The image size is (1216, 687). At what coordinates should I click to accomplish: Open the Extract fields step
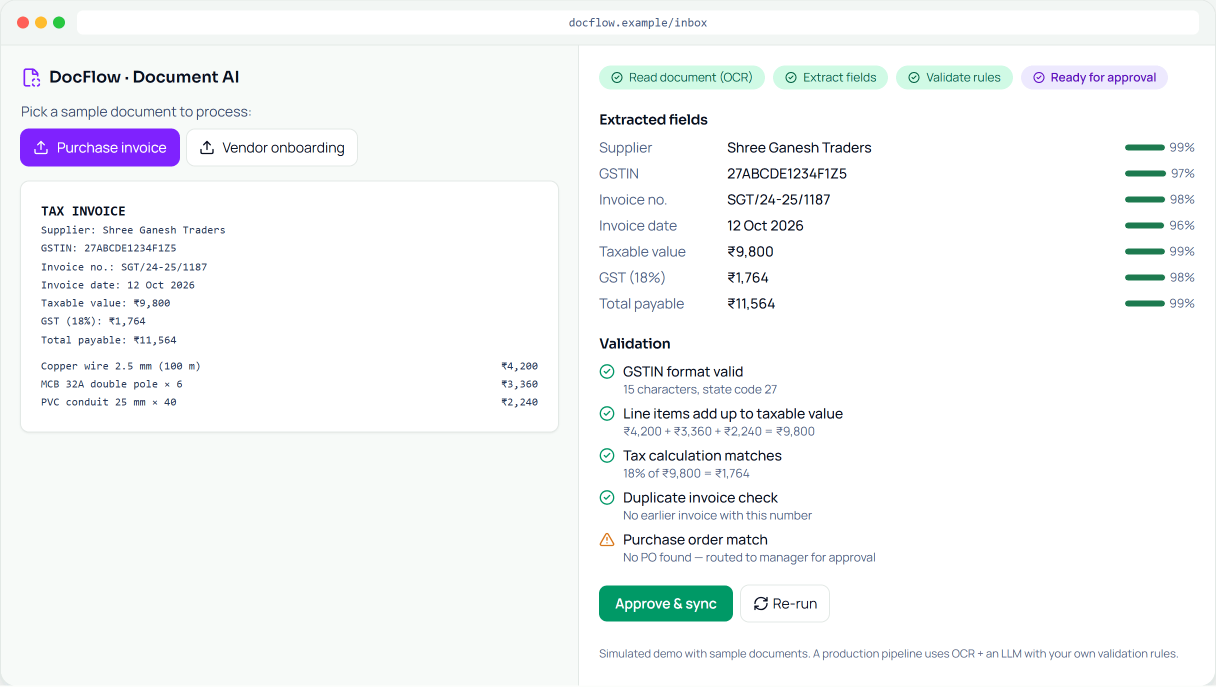click(830, 77)
